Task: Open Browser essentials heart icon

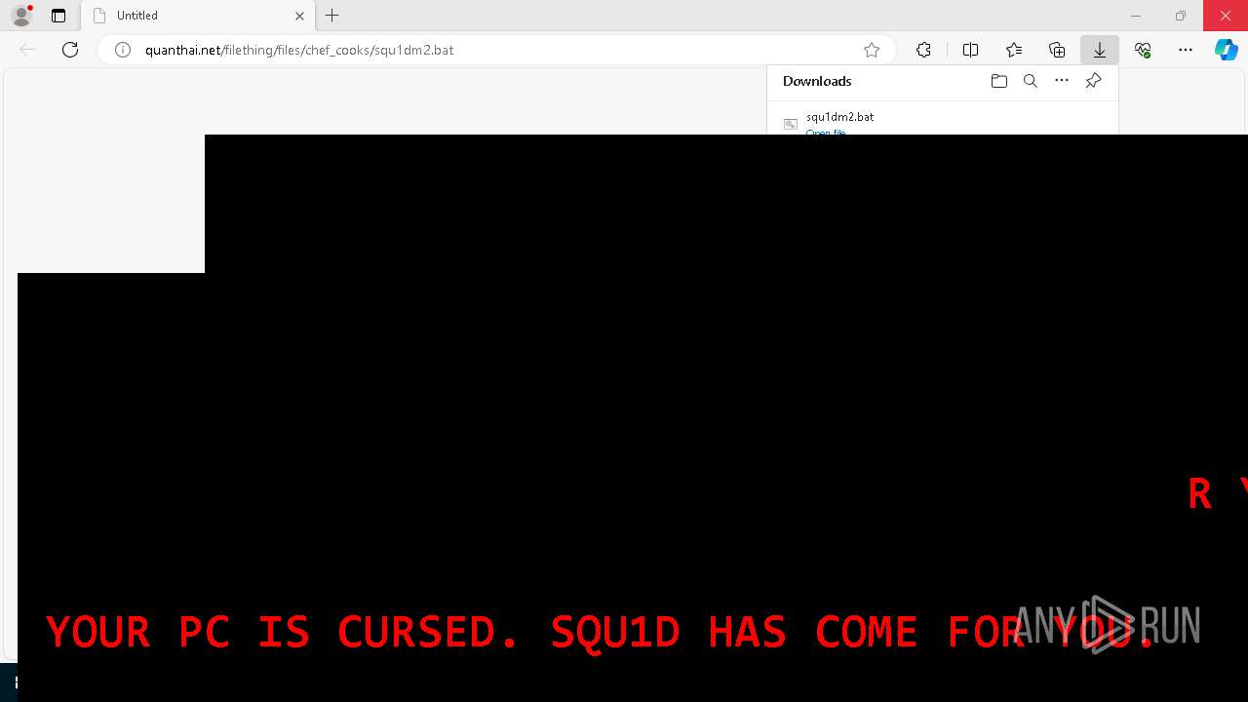Action: point(1143,50)
